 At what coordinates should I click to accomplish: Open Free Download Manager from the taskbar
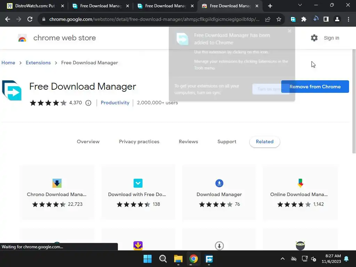tap(209, 259)
